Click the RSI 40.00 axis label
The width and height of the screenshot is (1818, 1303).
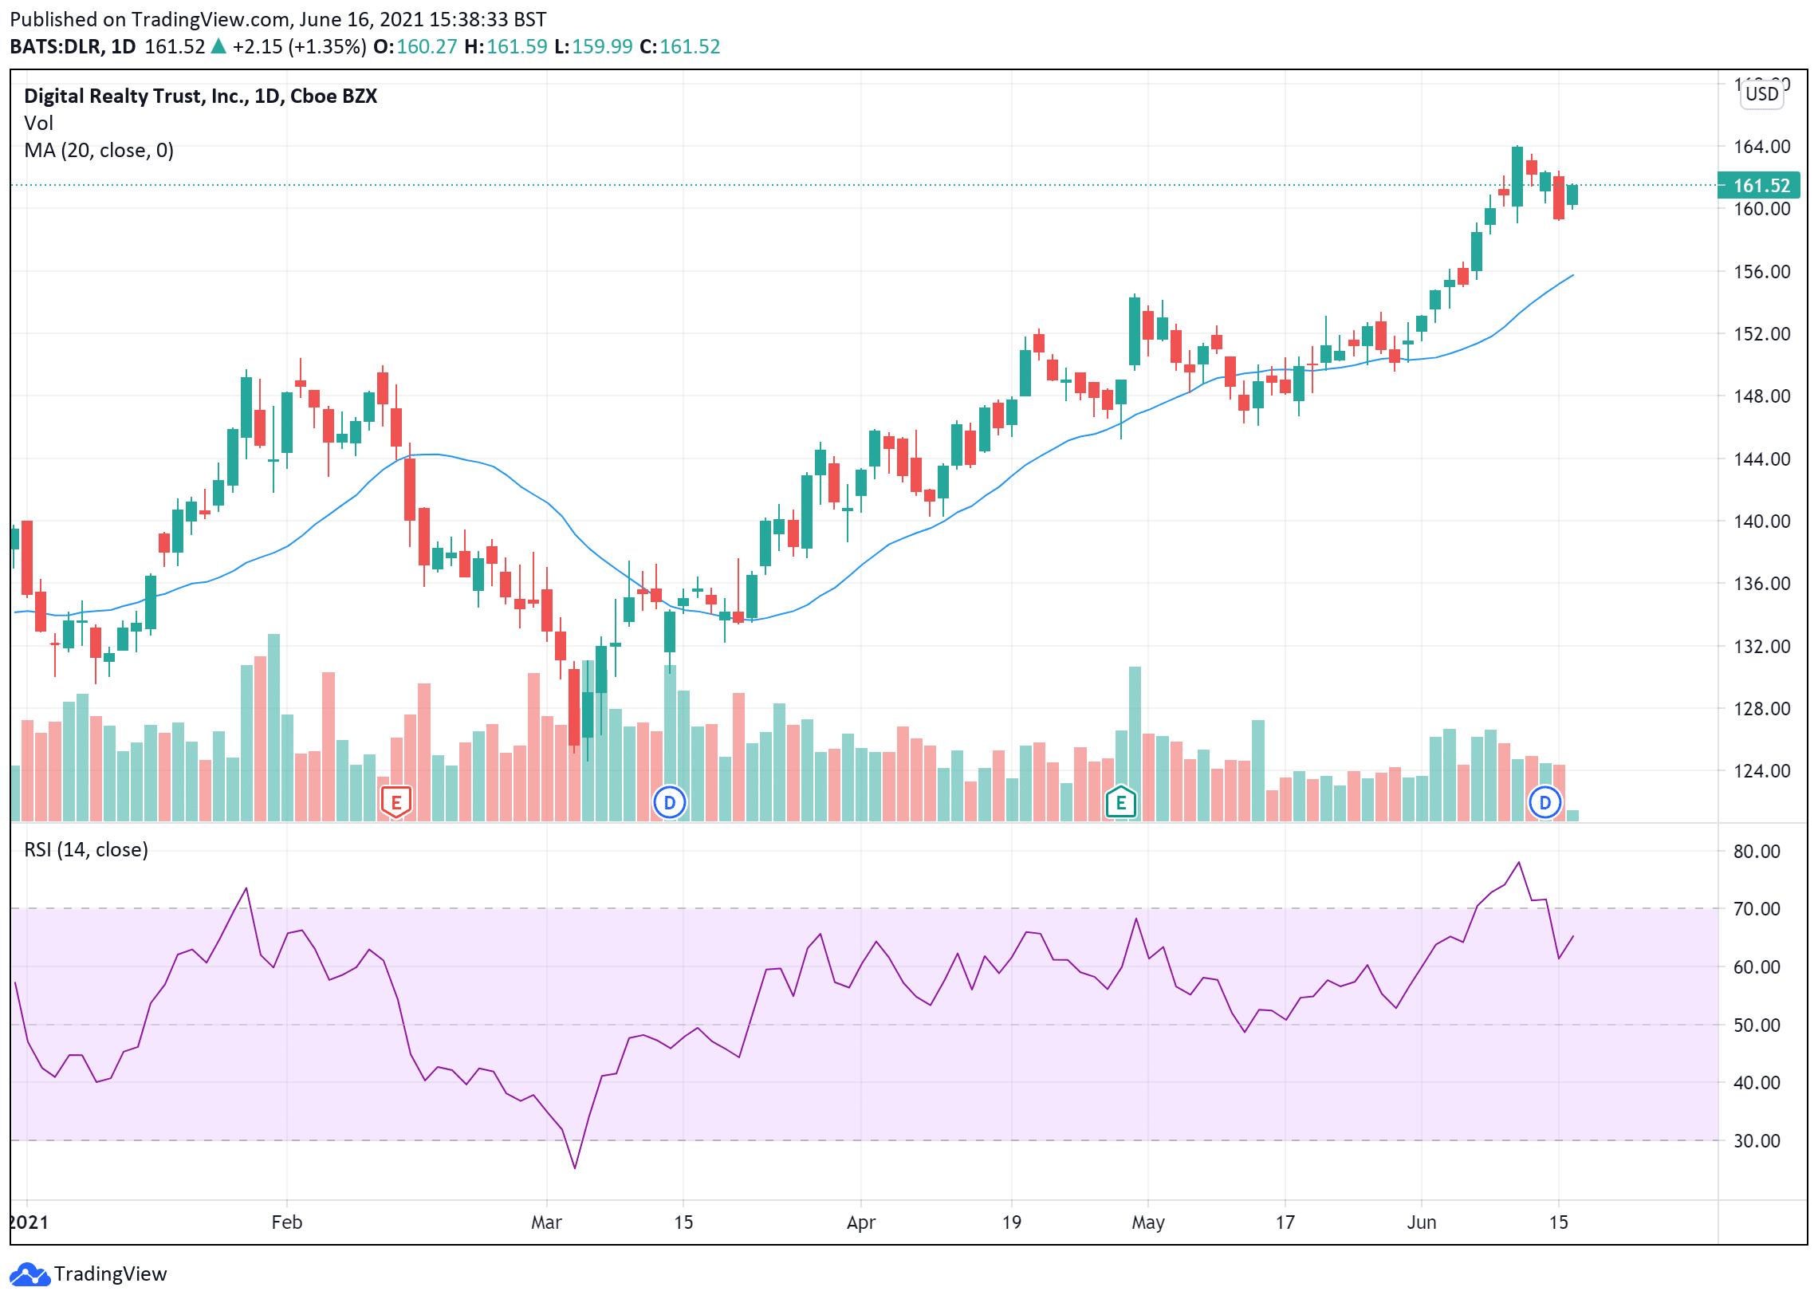tap(1757, 1083)
